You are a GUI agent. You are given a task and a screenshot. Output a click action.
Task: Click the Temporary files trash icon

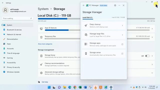point(41,37)
